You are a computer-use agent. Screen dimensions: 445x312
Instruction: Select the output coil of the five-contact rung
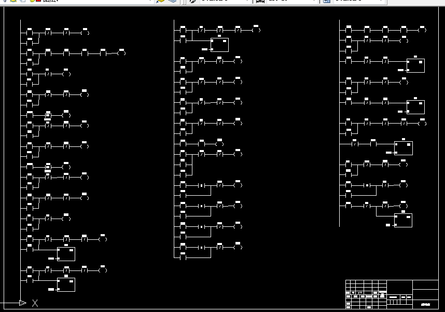point(121,53)
